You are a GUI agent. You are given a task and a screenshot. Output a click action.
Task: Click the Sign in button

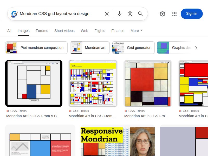tap(192, 14)
